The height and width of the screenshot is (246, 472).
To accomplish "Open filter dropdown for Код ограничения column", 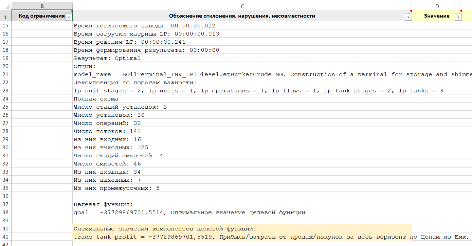I will click(x=69, y=17).
